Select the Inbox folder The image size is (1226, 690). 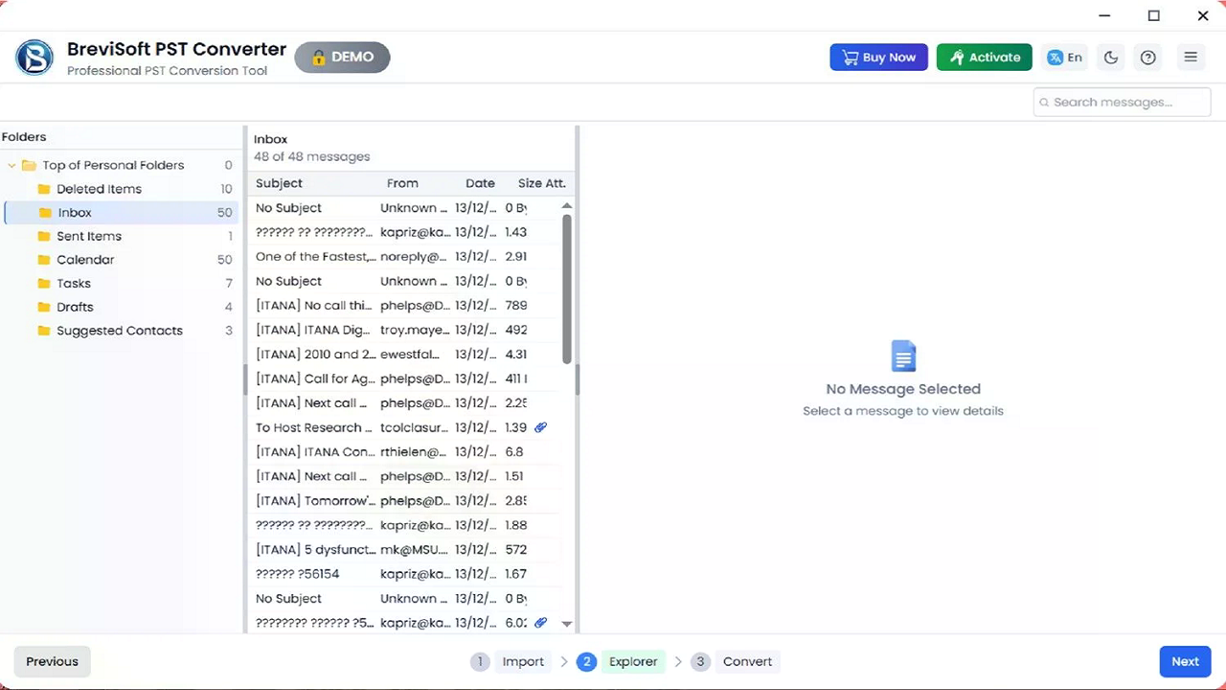coord(121,213)
